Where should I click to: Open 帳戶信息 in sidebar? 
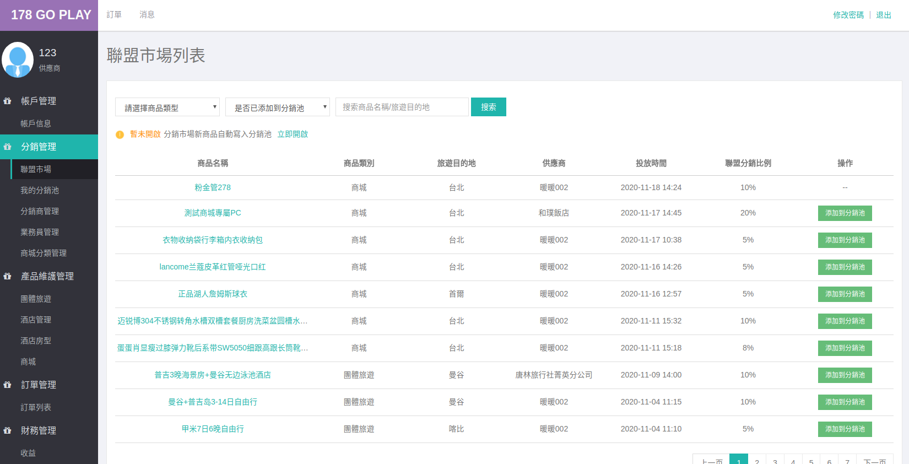click(49, 123)
